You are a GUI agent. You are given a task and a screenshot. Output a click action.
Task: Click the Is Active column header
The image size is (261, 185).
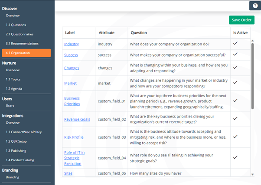pyautogui.click(x=240, y=33)
